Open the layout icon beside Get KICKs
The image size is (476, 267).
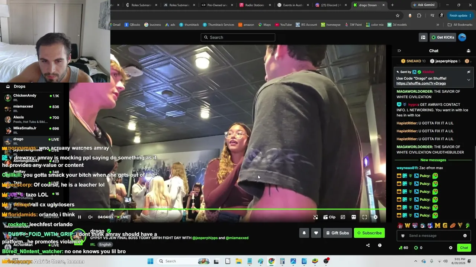click(423, 37)
